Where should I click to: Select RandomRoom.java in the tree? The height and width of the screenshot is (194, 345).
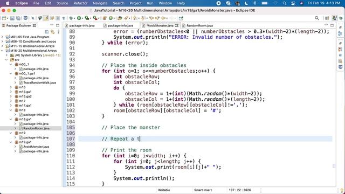[x=36, y=128]
